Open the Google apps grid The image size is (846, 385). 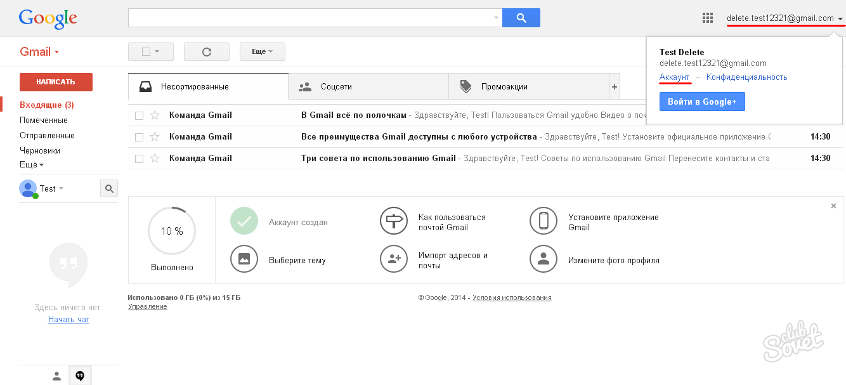click(708, 18)
